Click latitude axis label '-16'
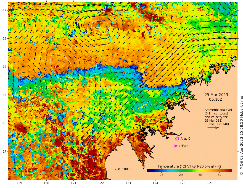This screenshot has height=188, width=243. coord(4,123)
